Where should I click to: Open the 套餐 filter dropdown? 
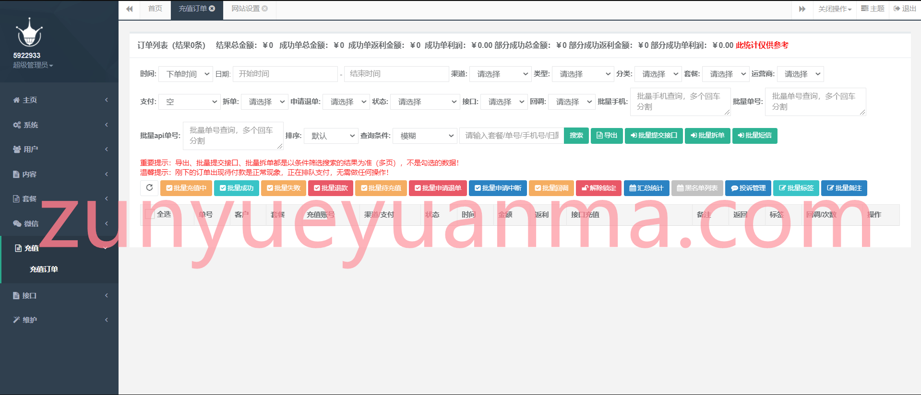coord(726,74)
